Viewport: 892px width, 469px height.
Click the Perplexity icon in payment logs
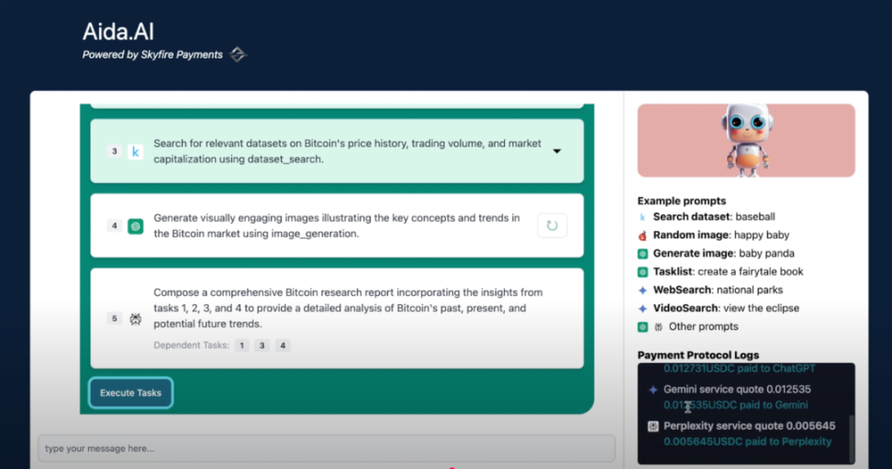click(x=653, y=426)
